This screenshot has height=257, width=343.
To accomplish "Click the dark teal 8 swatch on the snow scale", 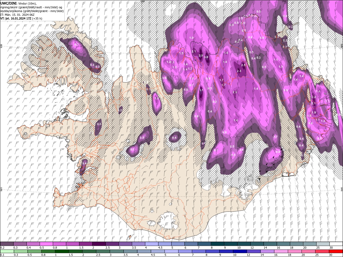I will point(217,244).
